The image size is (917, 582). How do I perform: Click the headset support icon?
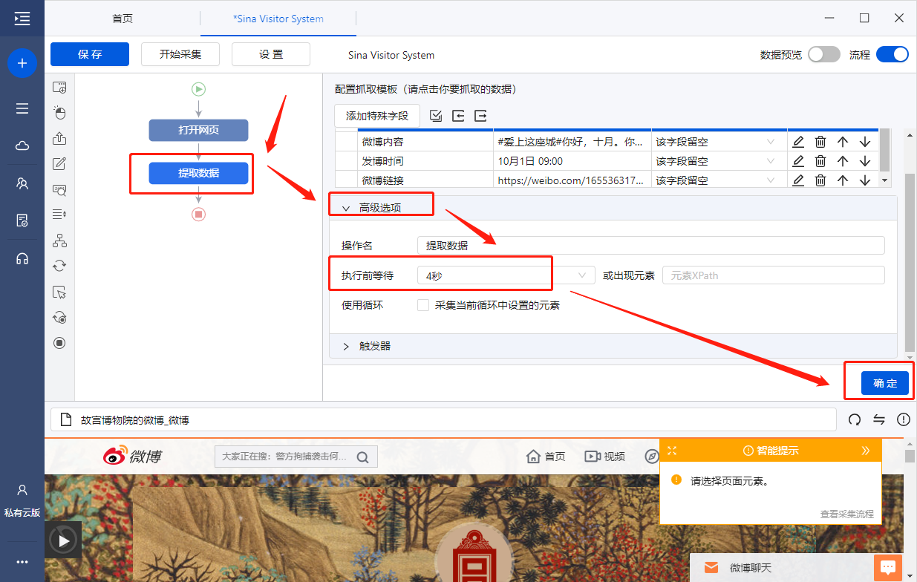click(x=22, y=258)
